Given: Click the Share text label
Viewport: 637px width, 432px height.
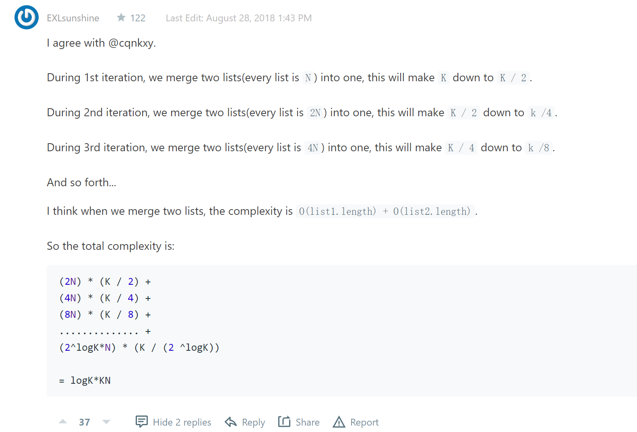Looking at the screenshot, I should pyautogui.click(x=308, y=422).
